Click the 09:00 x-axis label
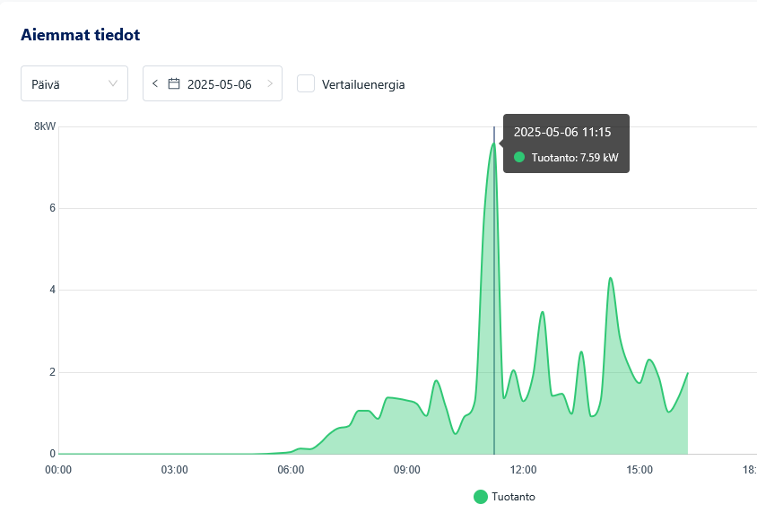 406,470
